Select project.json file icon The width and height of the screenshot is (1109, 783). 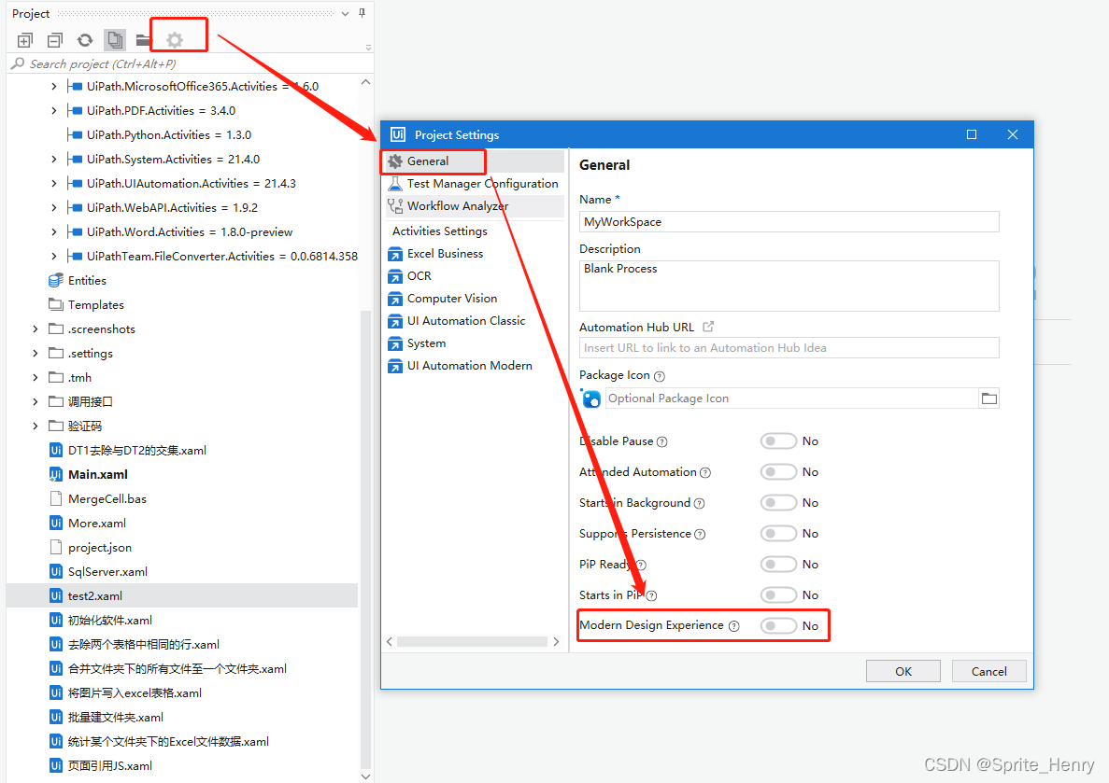click(x=56, y=547)
